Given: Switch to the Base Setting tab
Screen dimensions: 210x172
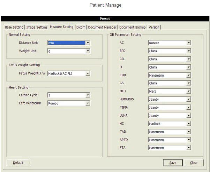Looking at the screenshot, I should 14,27.
